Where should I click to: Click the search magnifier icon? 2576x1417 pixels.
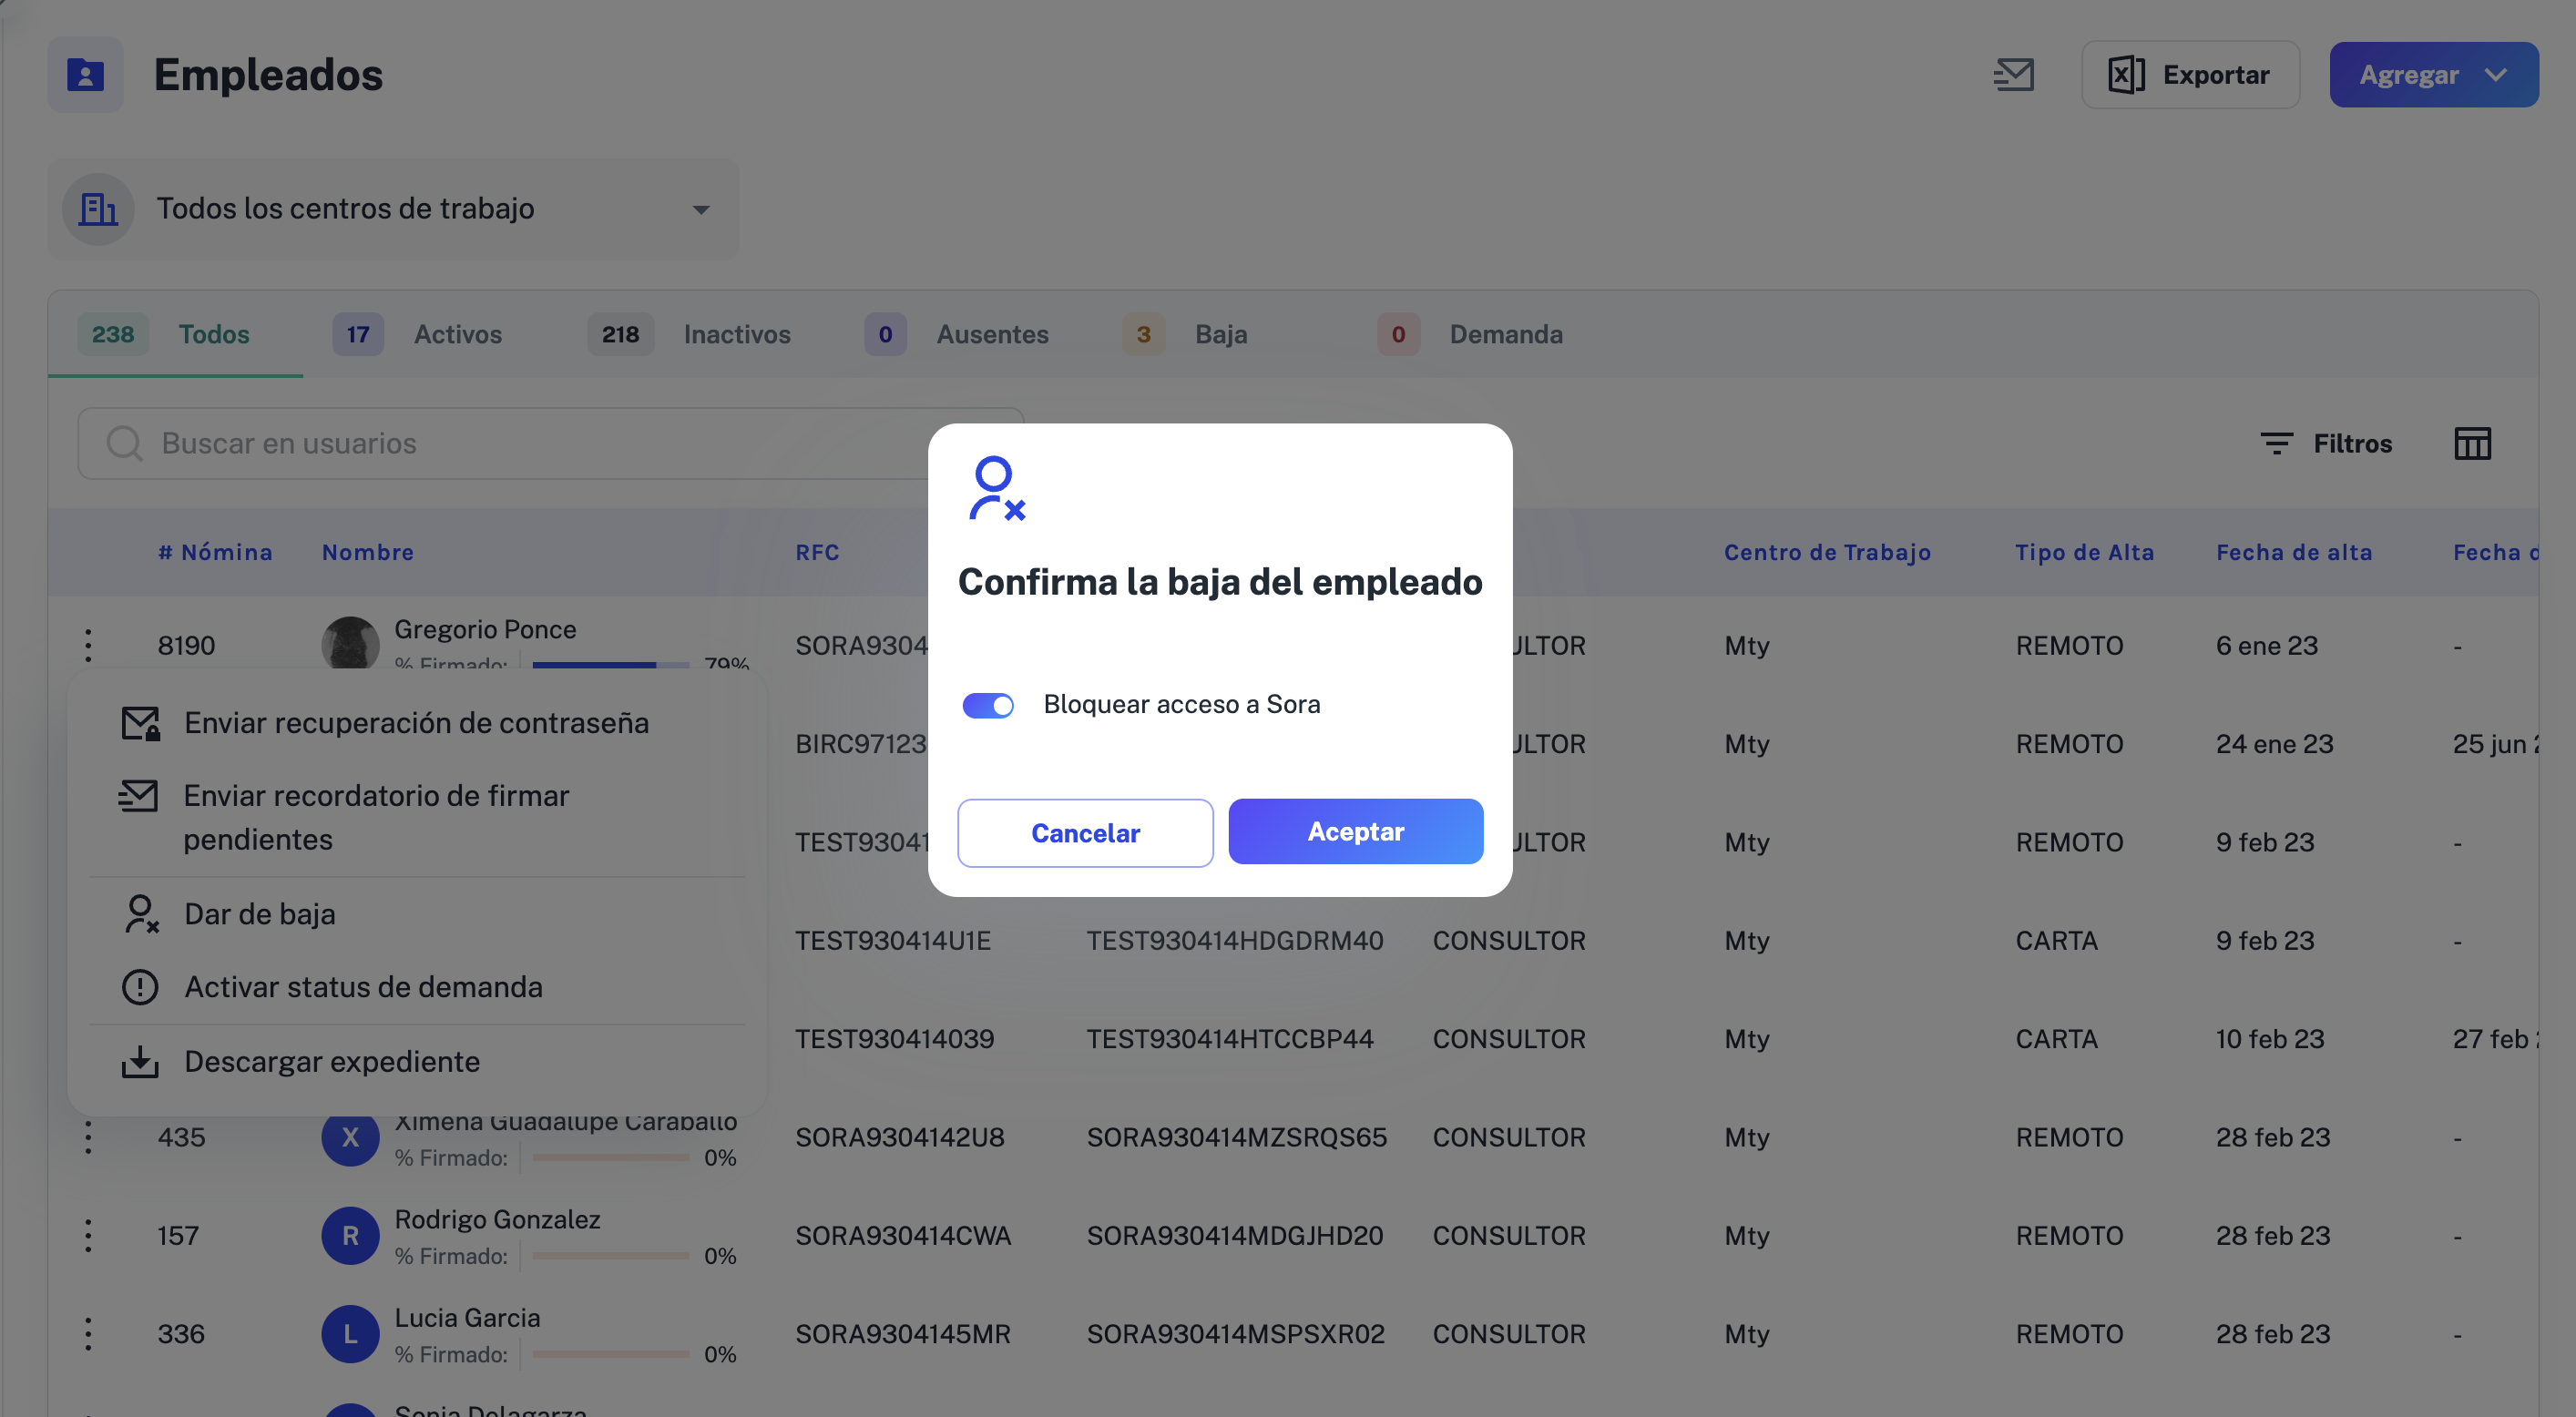coord(125,443)
